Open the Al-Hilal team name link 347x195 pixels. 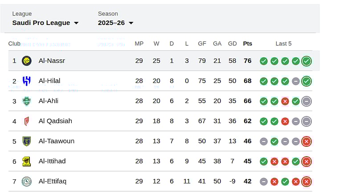click(49, 81)
